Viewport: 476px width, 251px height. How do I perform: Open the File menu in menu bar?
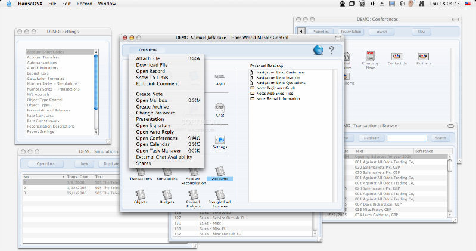click(52, 4)
